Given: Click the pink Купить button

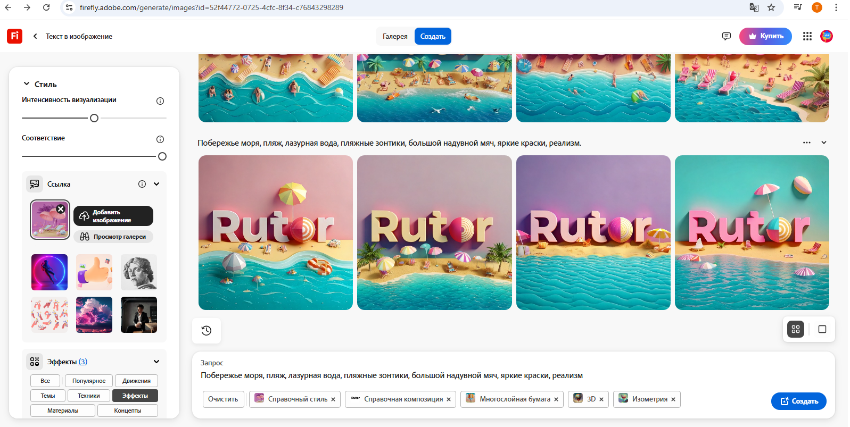Looking at the screenshot, I should pos(765,36).
